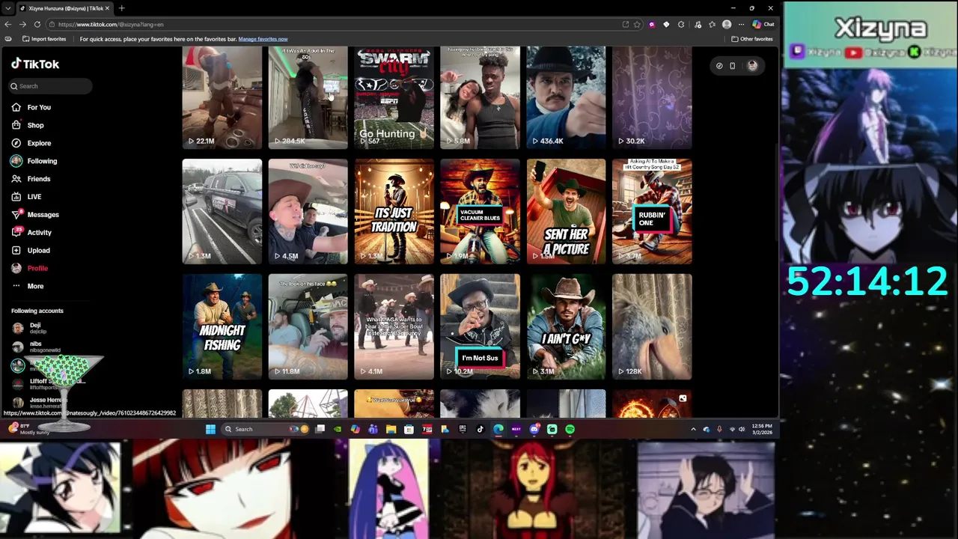Open the TikTok logo home link
This screenshot has width=958, height=539.
(x=35, y=64)
